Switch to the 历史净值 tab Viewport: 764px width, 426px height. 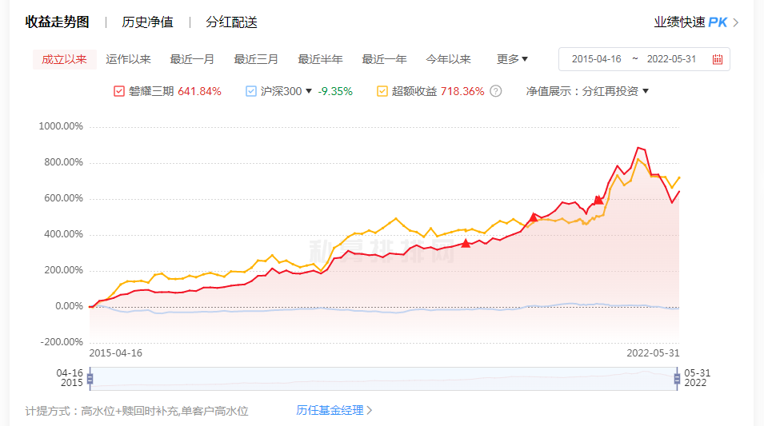147,22
